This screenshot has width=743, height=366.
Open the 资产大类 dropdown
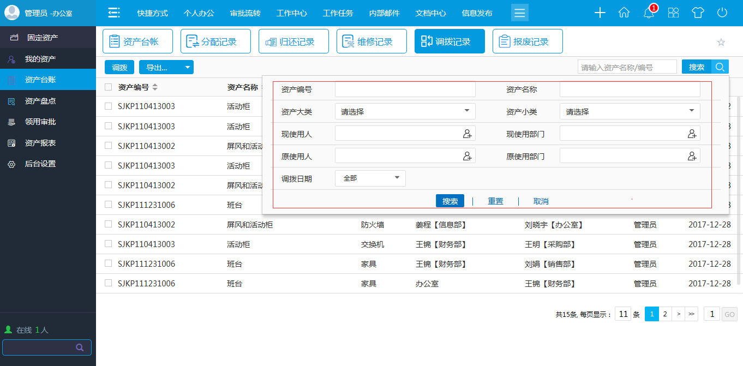click(405, 111)
